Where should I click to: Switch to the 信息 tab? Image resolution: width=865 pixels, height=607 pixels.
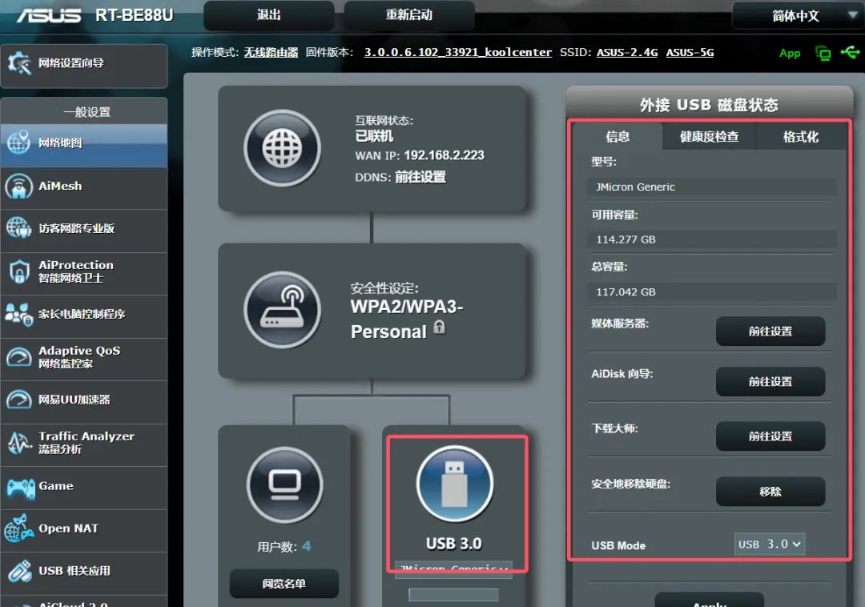[x=618, y=136]
